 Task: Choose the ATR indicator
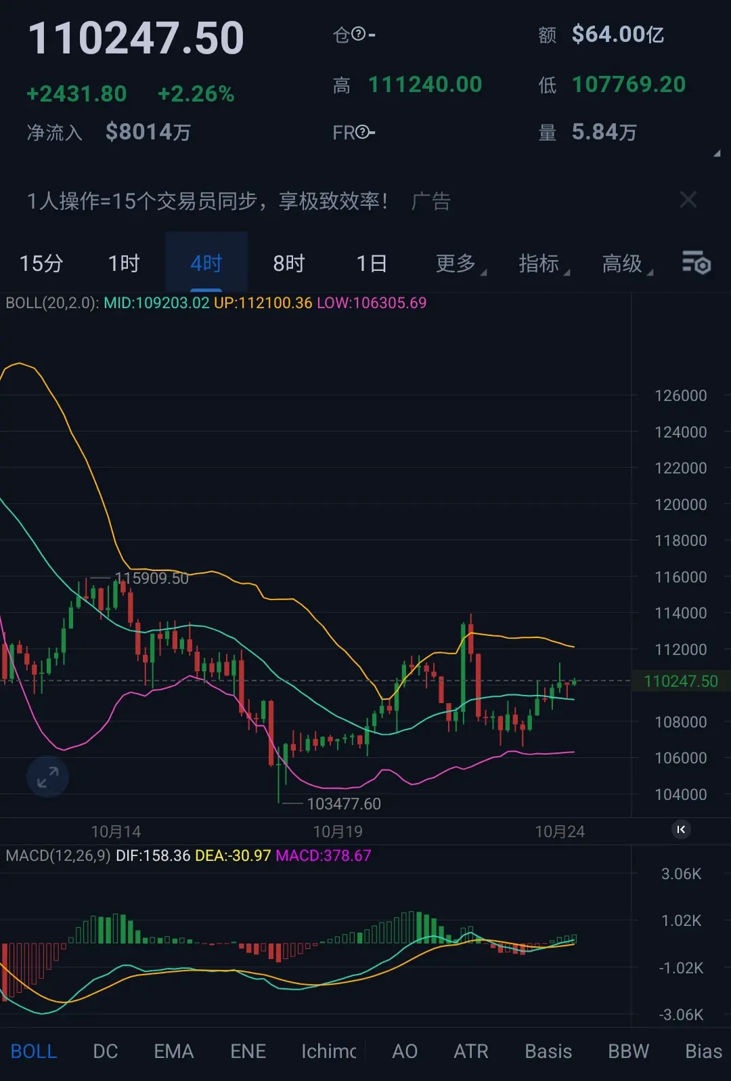pos(471,1051)
